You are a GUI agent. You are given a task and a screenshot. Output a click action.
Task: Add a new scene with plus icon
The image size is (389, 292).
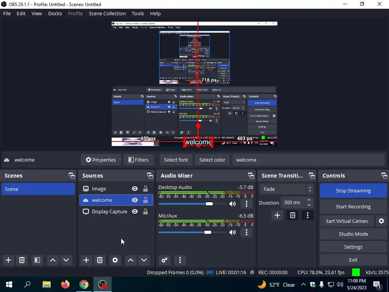click(x=8, y=260)
